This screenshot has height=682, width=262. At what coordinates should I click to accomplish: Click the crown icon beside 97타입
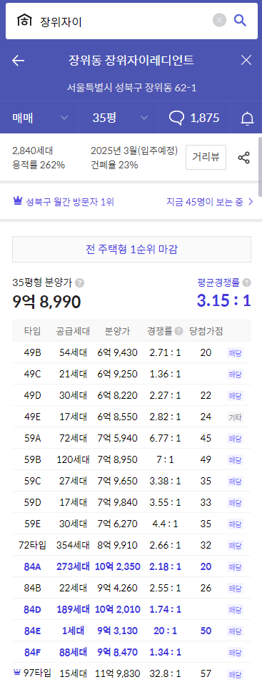tap(18, 673)
